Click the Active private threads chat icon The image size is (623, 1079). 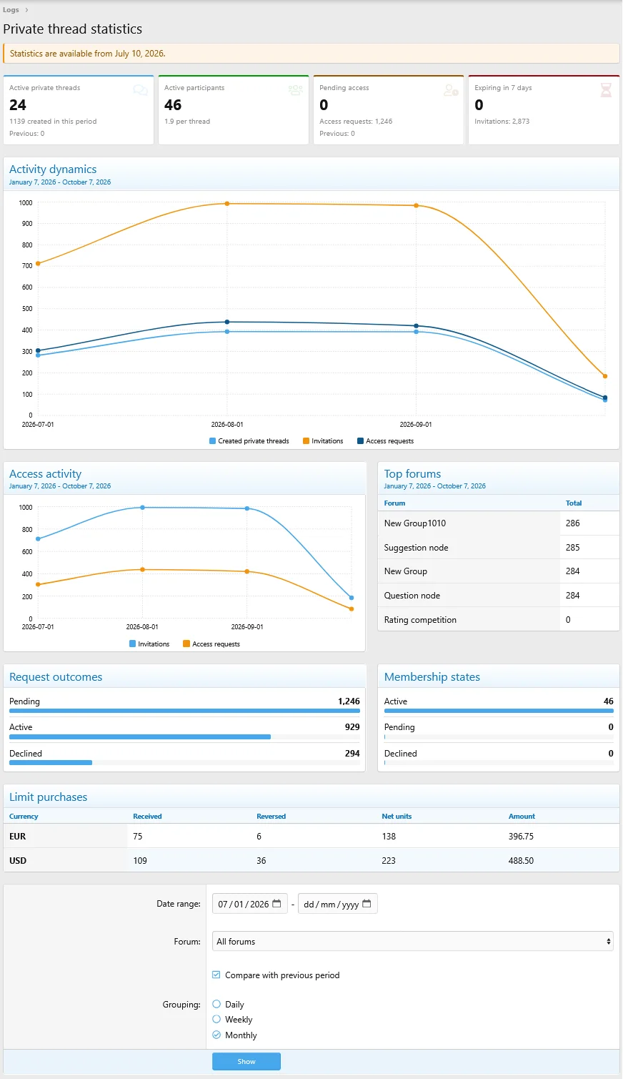point(141,90)
